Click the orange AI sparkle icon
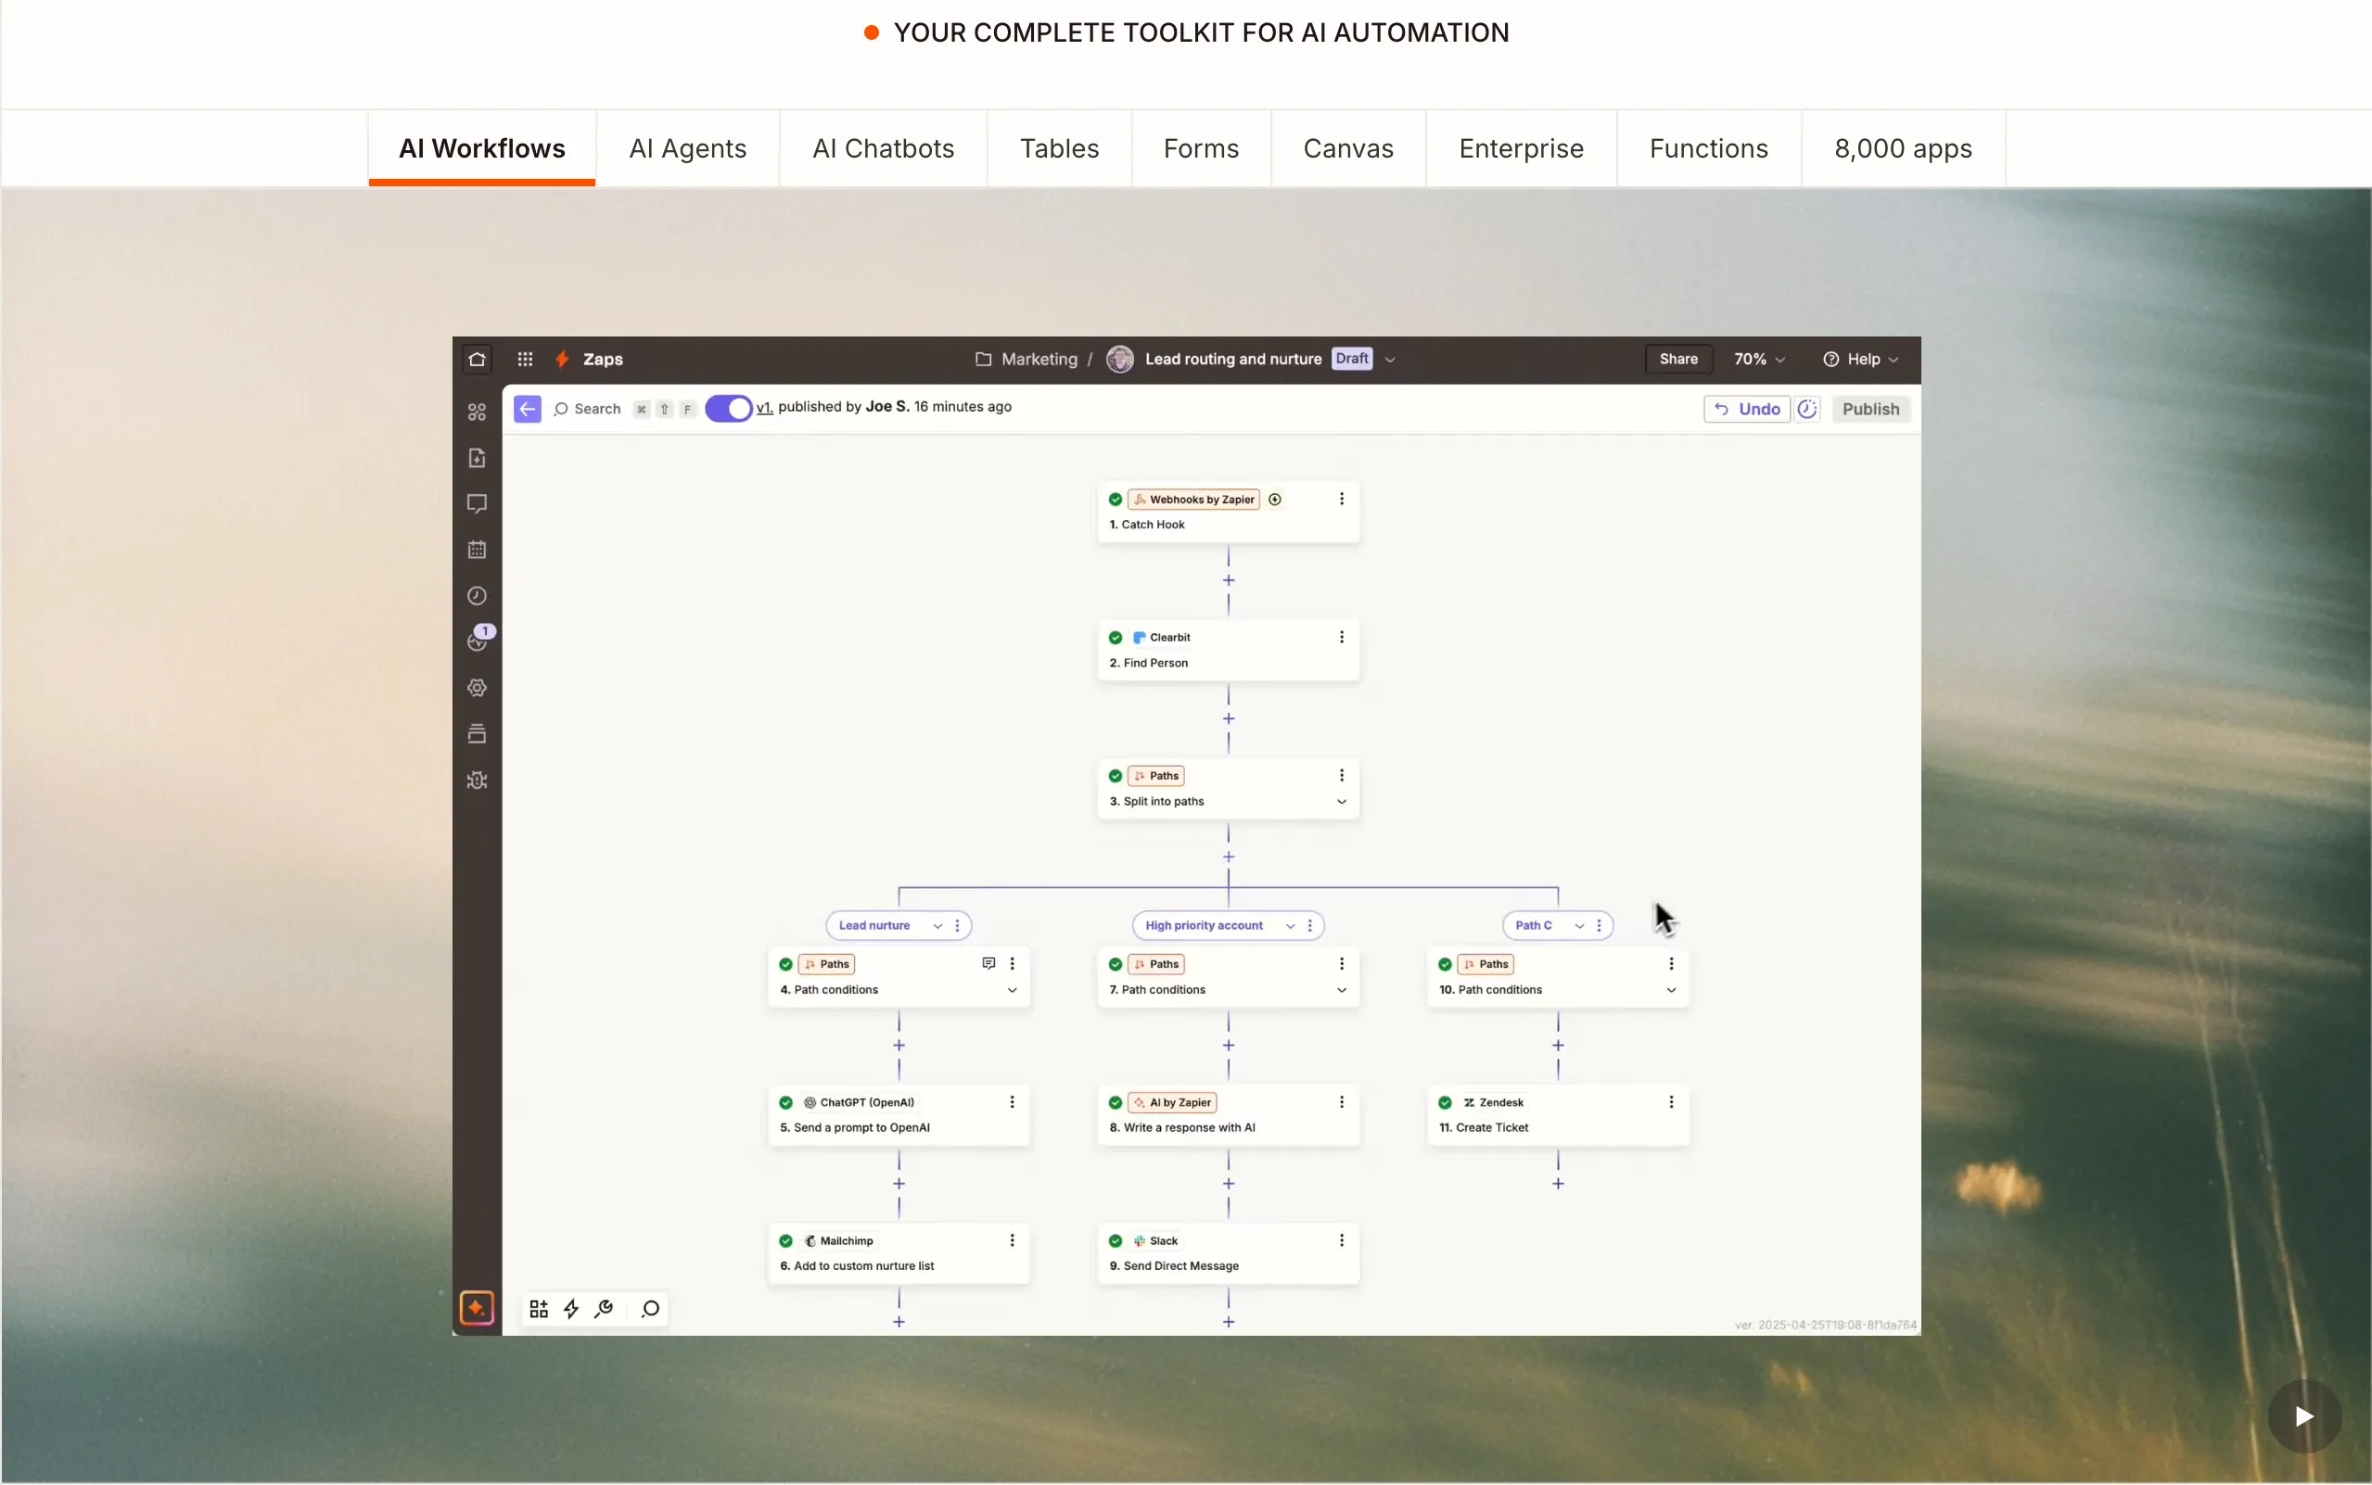Image resolution: width=2372 pixels, height=1485 pixels. click(x=477, y=1308)
